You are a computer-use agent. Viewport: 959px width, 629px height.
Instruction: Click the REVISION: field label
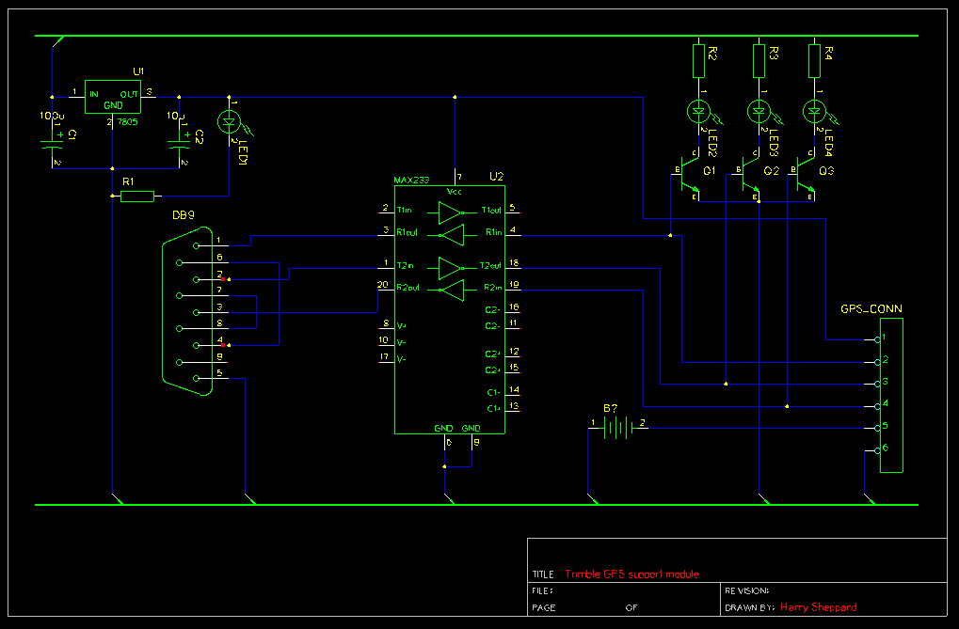click(x=746, y=591)
